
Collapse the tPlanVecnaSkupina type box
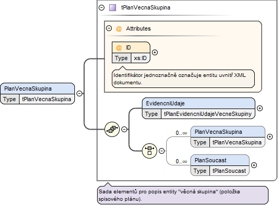click(x=102, y=7)
